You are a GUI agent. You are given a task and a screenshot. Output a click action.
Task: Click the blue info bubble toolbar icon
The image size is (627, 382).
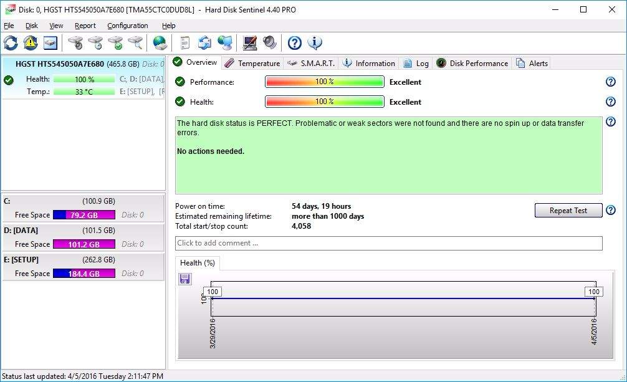(315, 43)
